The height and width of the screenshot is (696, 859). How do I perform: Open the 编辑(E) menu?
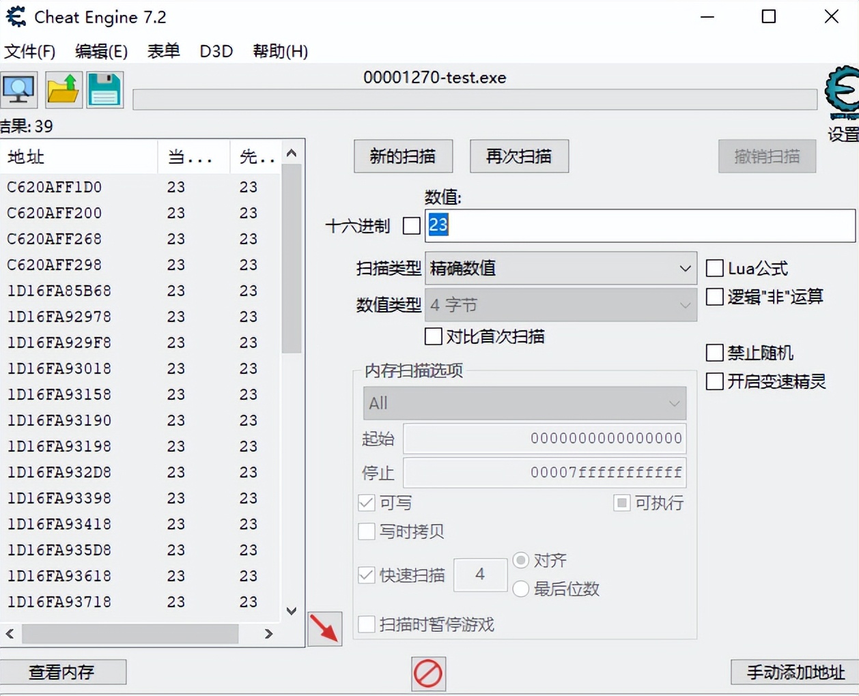tap(101, 51)
